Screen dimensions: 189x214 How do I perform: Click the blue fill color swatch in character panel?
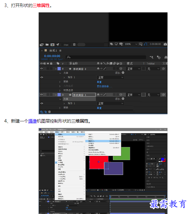162,159
